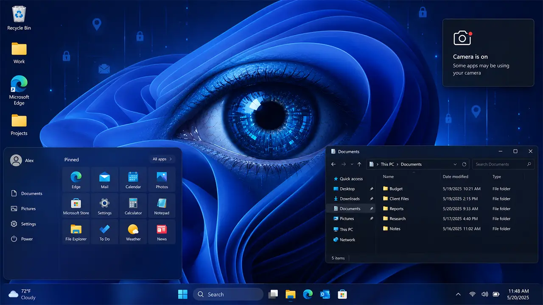Unpin Desktop from Quick access

[372, 189]
